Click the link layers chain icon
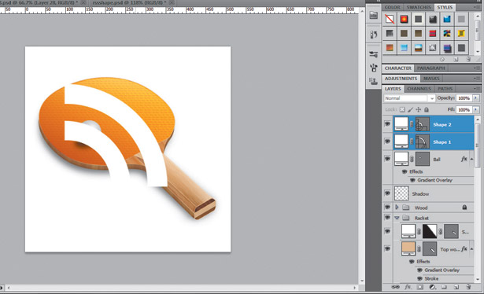Image resolution: width=484 pixels, height=294 pixels. [x=395, y=287]
